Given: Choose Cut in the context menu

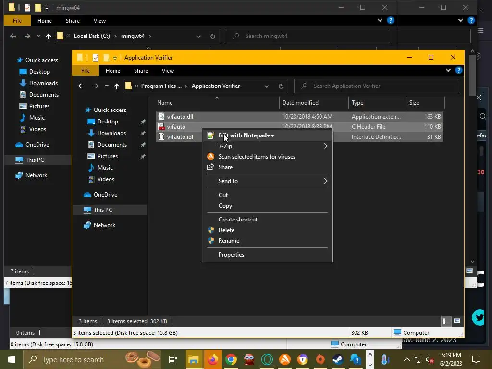Looking at the screenshot, I should tap(267, 195).
